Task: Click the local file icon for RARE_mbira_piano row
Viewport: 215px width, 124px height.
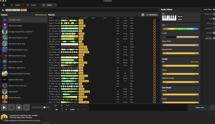Action: [x=154, y=26]
